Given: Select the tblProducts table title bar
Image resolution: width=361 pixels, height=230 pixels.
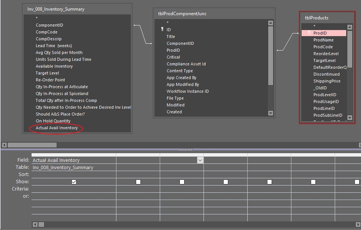Looking at the screenshot, I should click(327, 18).
